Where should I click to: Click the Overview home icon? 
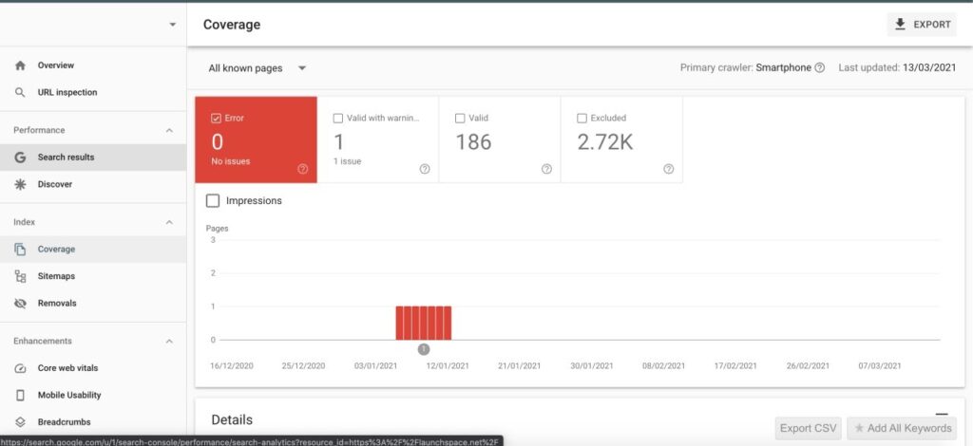pos(20,65)
